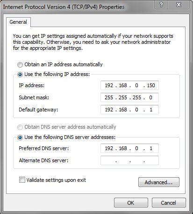Click the Preferred DNS server field

point(129,148)
